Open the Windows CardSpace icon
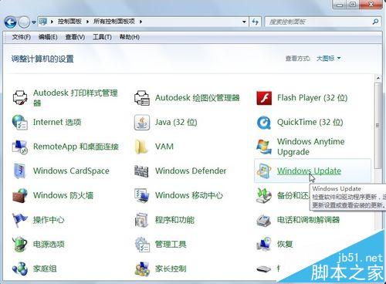Screen dimensions: 386x284 coord(20,171)
